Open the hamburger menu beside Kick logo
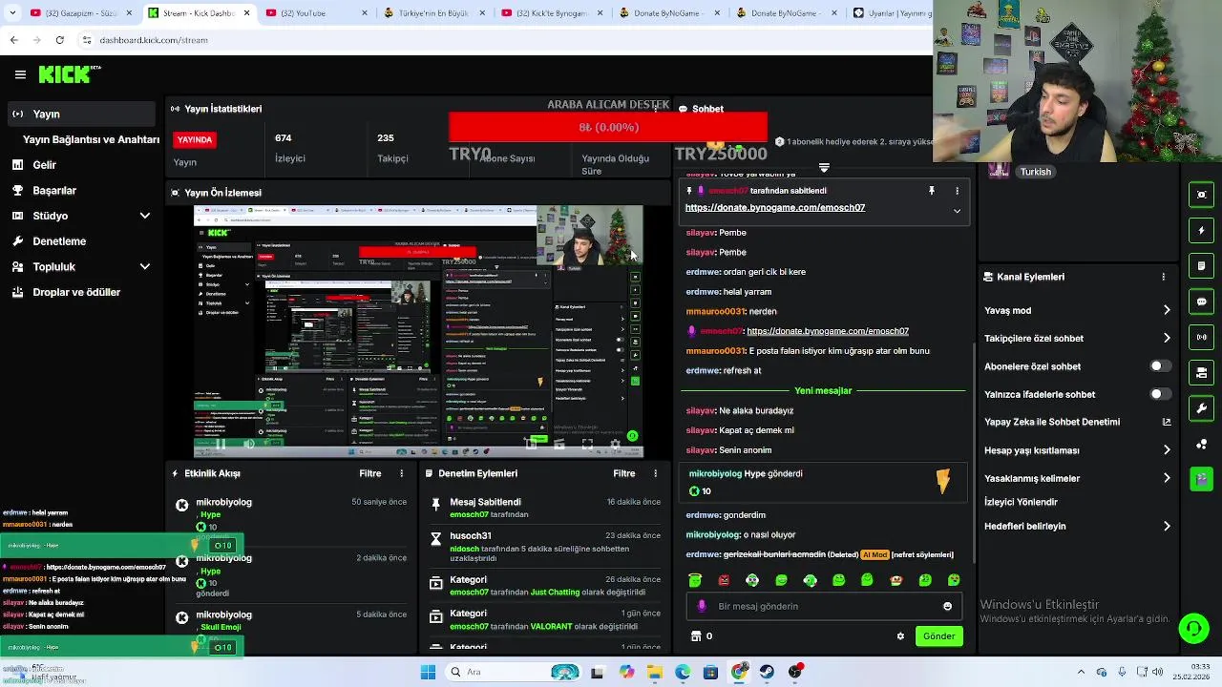 (20, 74)
